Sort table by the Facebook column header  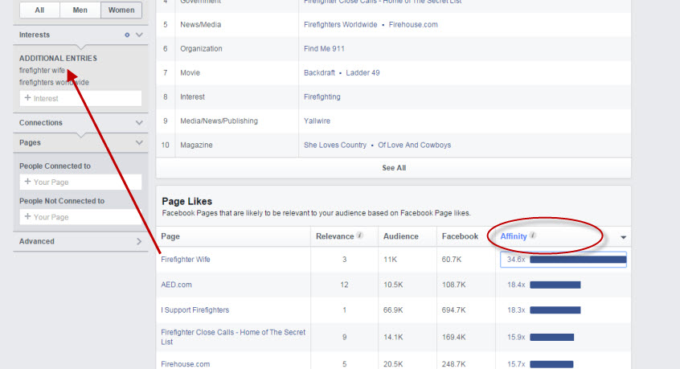pos(460,236)
